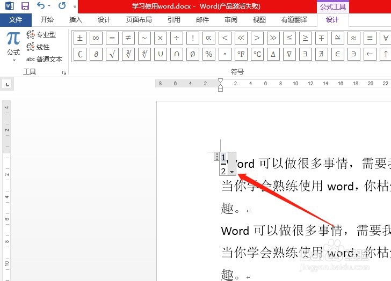
Task: Insert the there-exists symbol
Action: pyautogui.click(x=305, y=54)
